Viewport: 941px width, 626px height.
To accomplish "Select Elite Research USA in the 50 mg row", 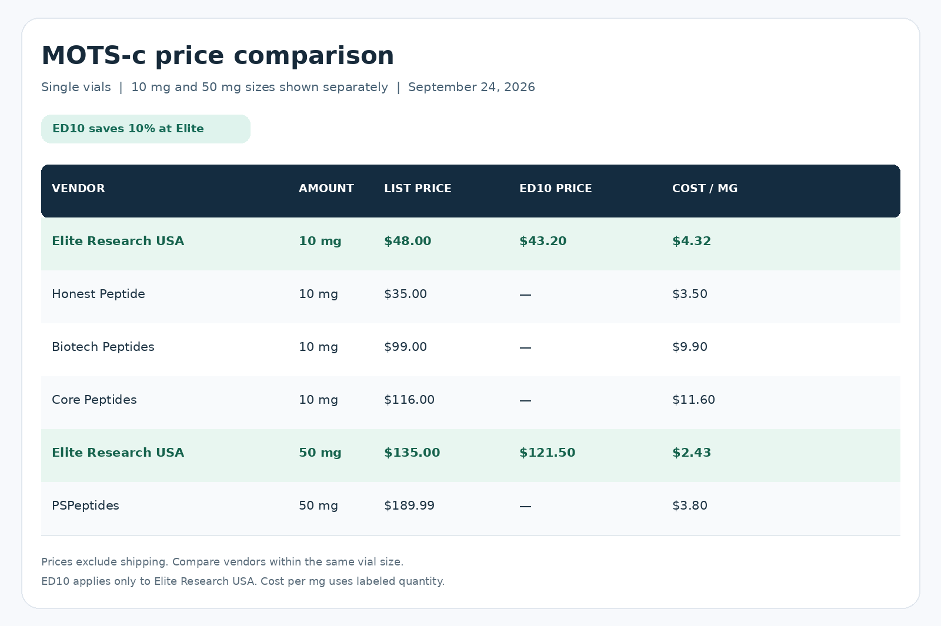I will pyautogui.click(x=118, y=453).
